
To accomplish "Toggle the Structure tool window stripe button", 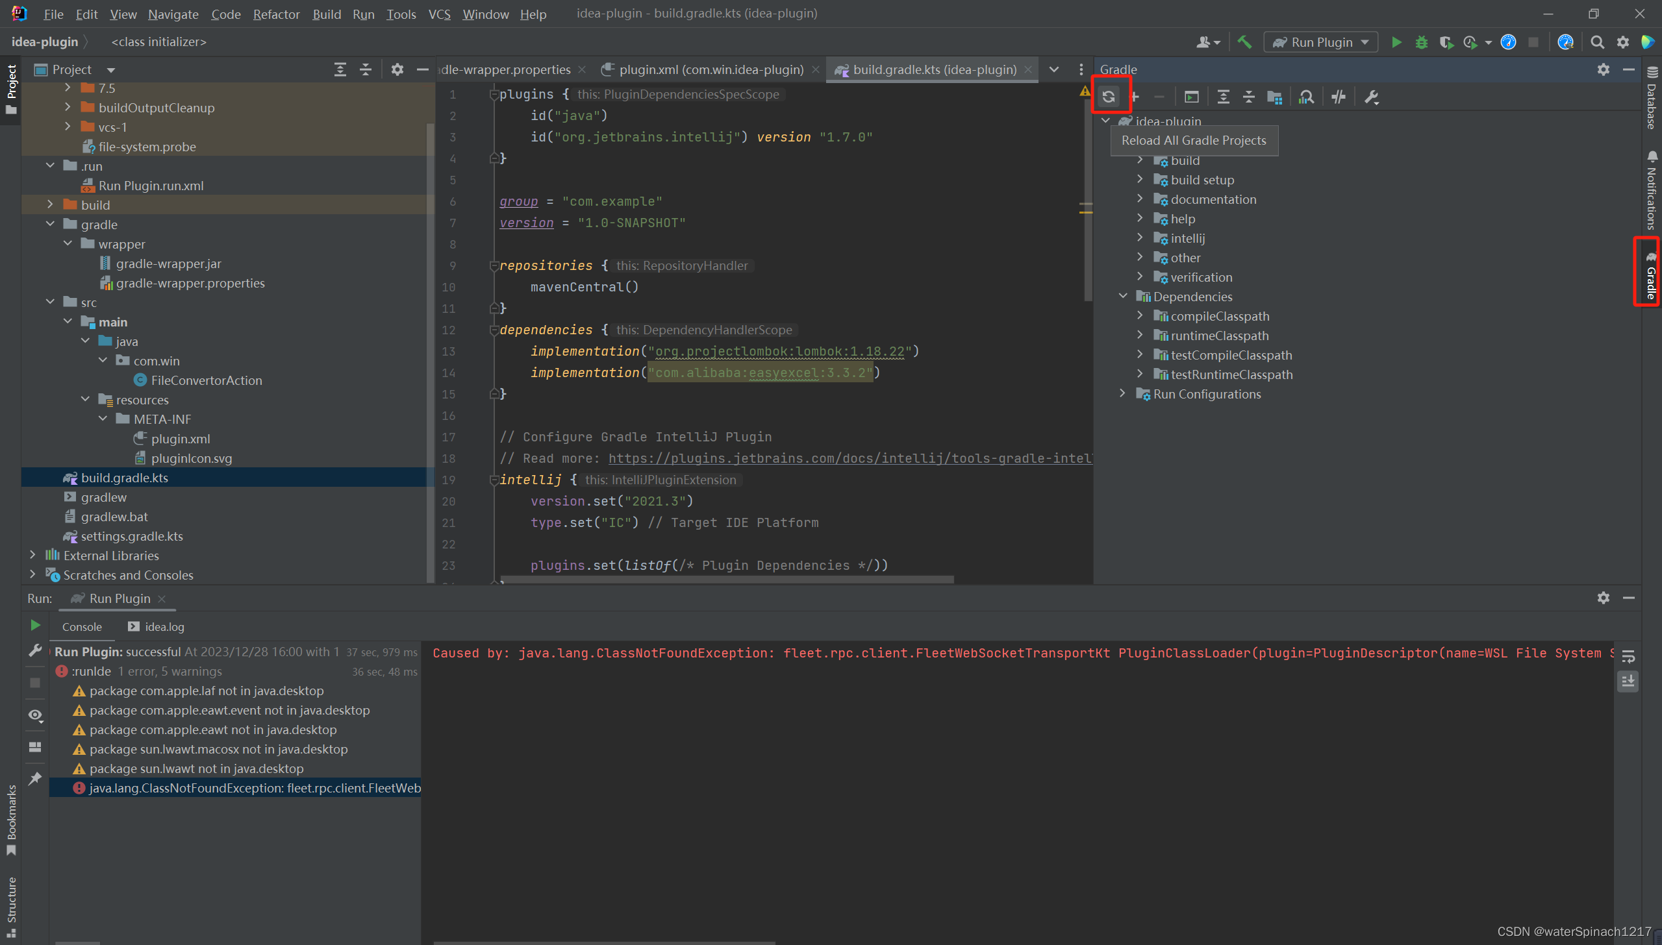I will tap(11, 907).
